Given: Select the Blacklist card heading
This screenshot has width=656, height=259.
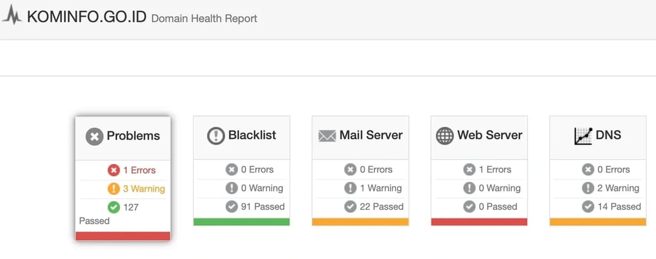Looking at the screenshot, I should [x=252, y=135].
